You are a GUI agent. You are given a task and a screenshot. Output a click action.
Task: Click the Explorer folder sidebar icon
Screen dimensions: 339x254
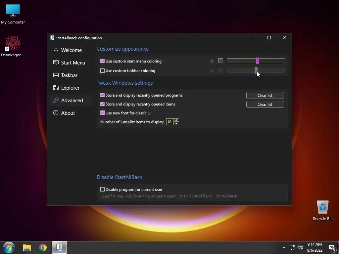pos(56,88)
